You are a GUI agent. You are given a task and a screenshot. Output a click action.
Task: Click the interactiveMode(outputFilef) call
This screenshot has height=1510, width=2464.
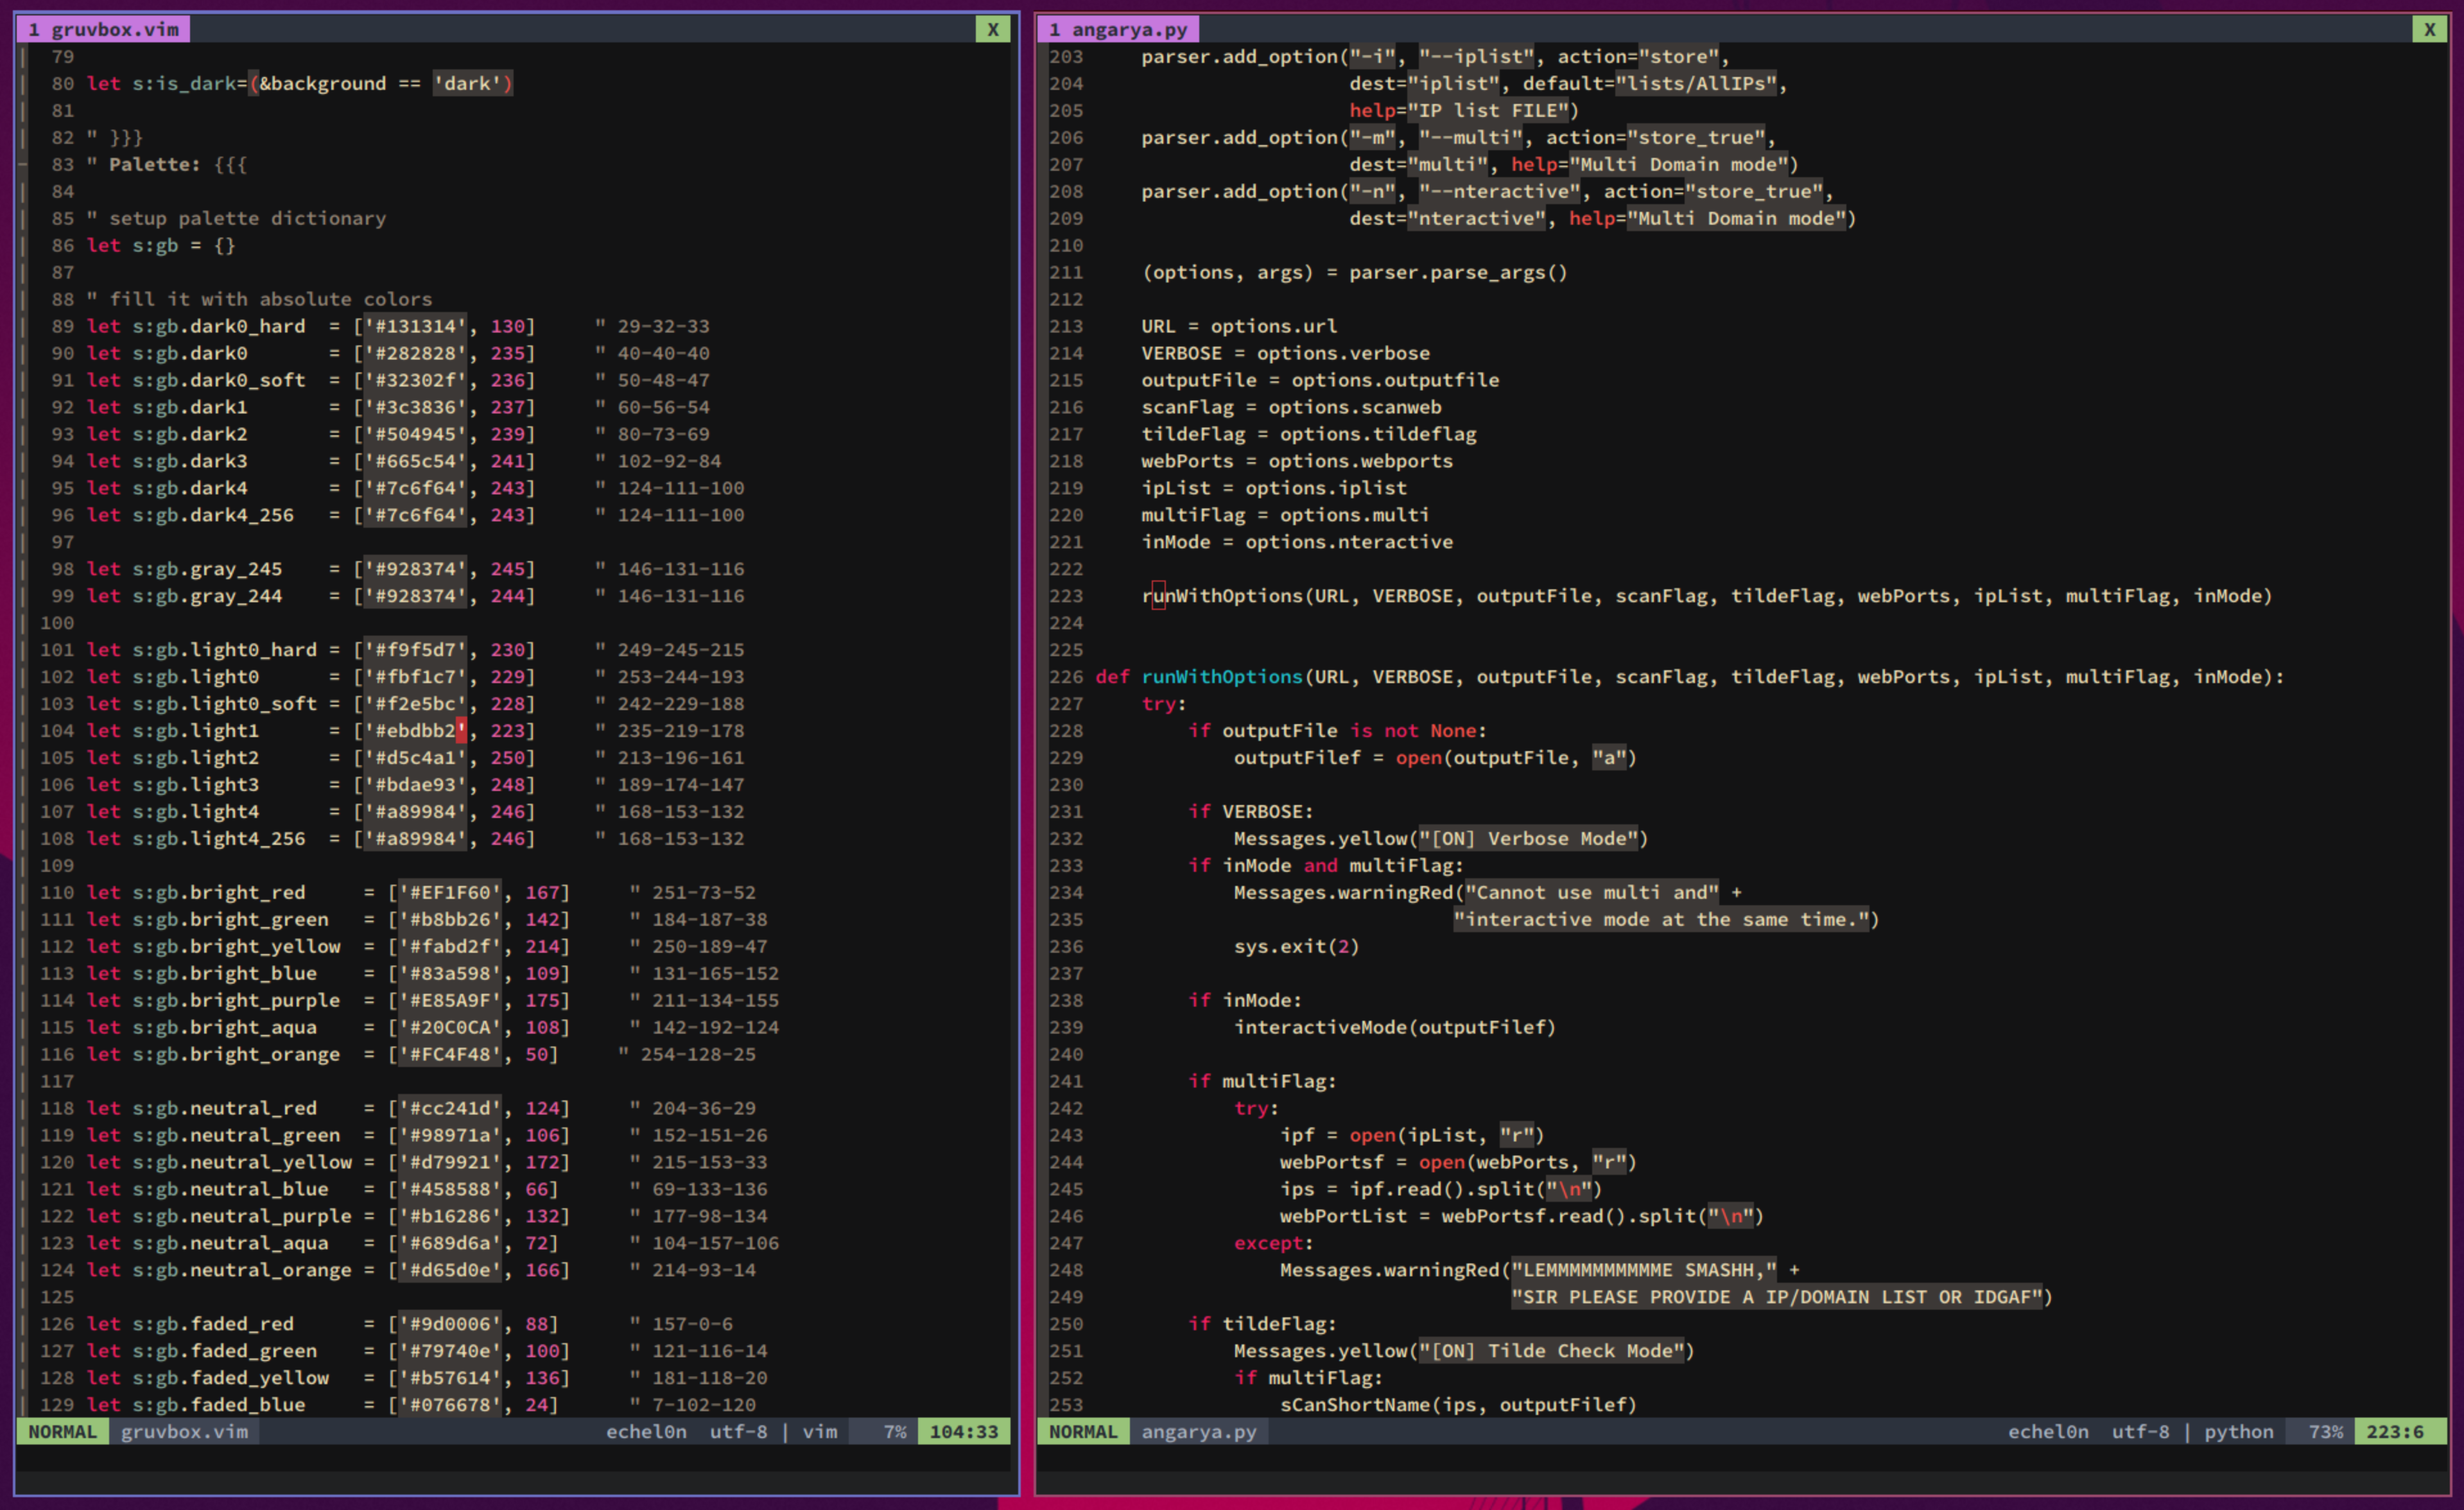pos(1394,1027)
